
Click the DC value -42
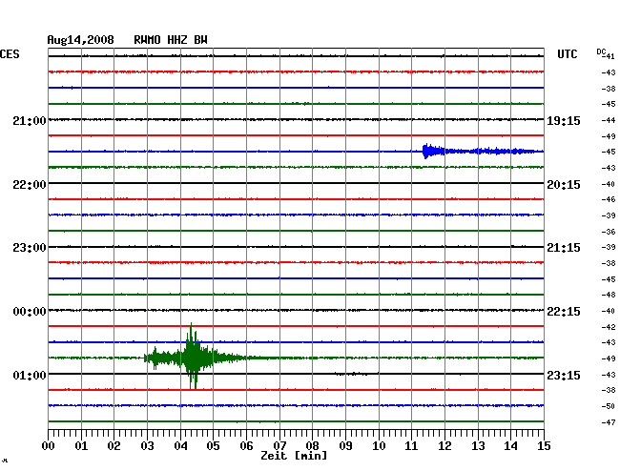coord(609,327)
